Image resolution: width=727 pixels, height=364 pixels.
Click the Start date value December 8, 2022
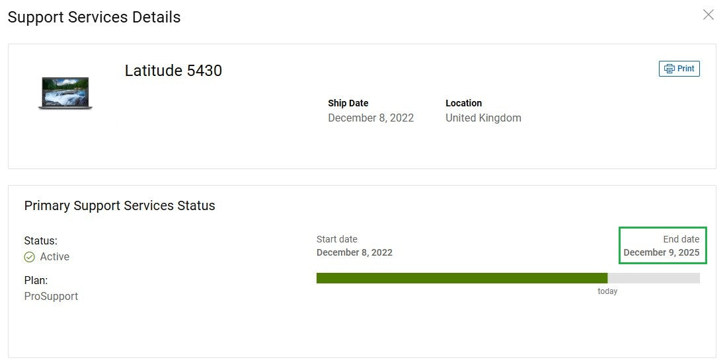click(x=354, y=252)
